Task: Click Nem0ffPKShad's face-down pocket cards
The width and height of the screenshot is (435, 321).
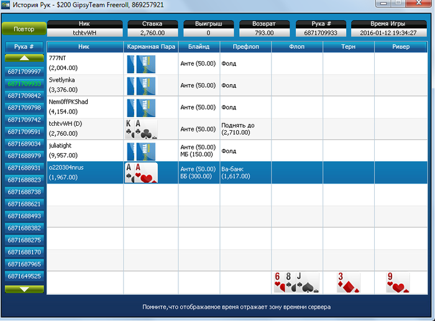Action: 141,108
